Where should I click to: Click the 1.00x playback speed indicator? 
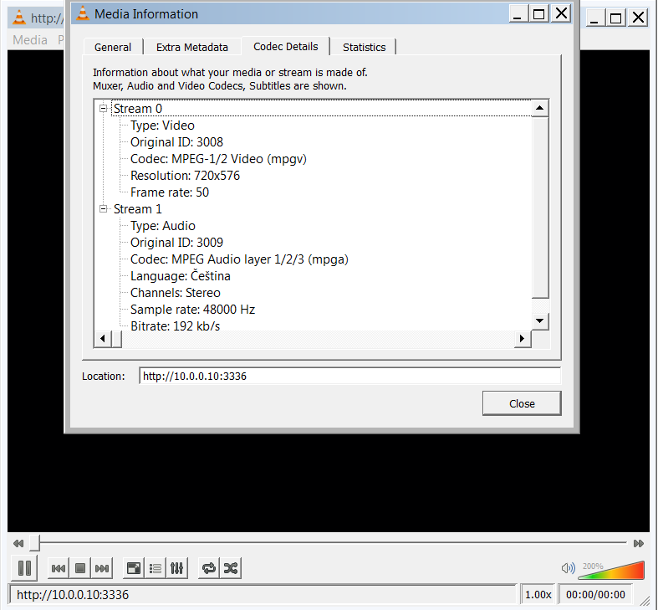pyautogui.click(x=538, y=594)
